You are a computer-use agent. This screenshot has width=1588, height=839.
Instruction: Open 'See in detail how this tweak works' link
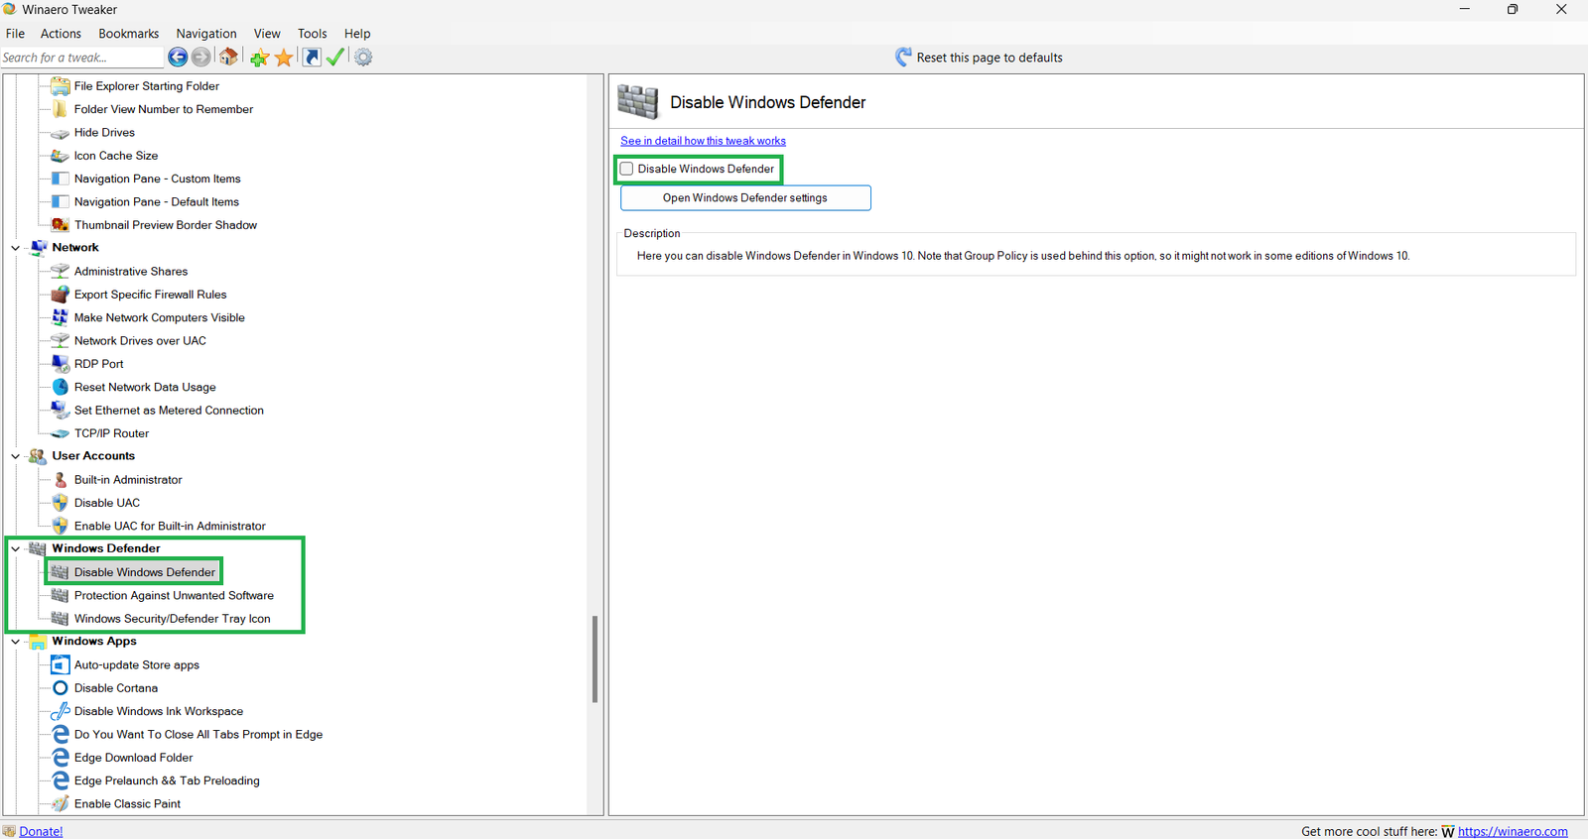tap(703, 141)
